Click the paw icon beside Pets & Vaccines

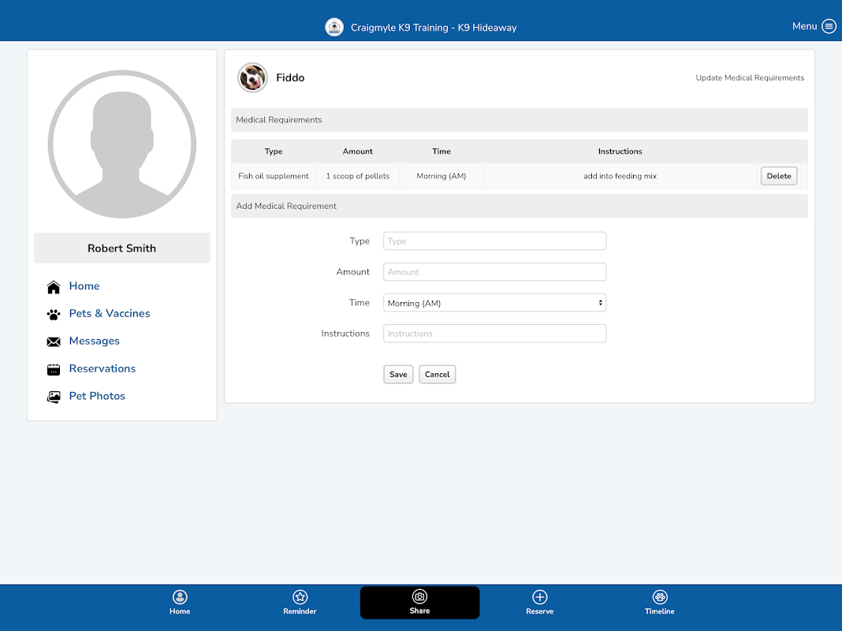[x=54, y=315]
